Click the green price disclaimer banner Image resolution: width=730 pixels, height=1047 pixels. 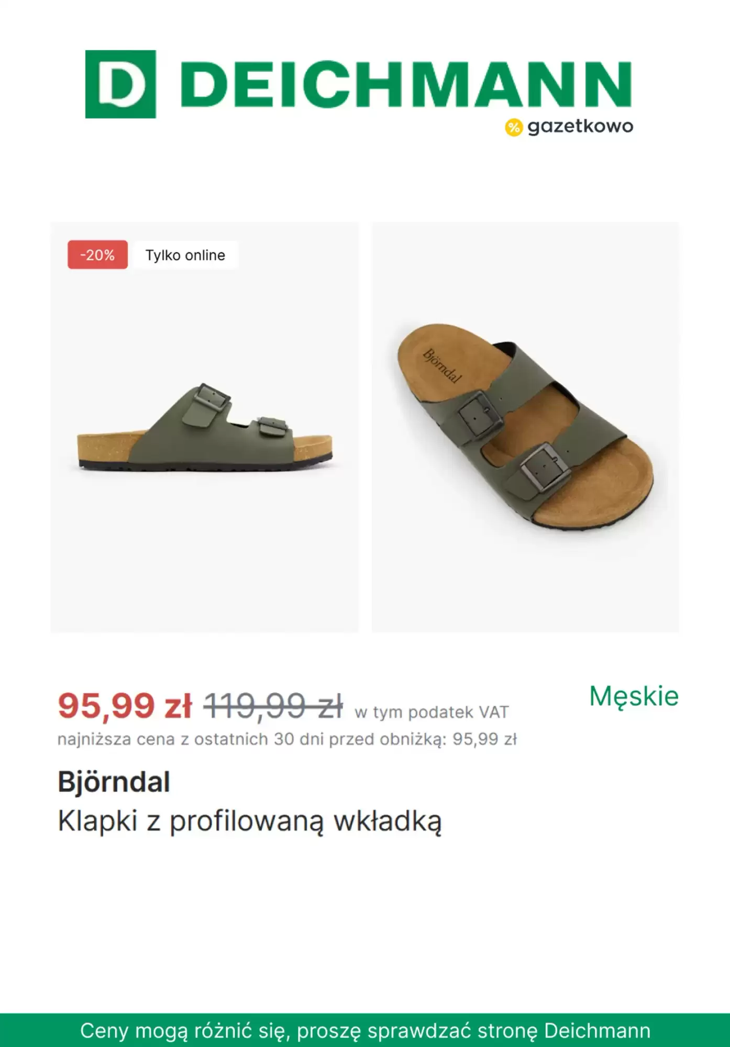click(365, 1030)
